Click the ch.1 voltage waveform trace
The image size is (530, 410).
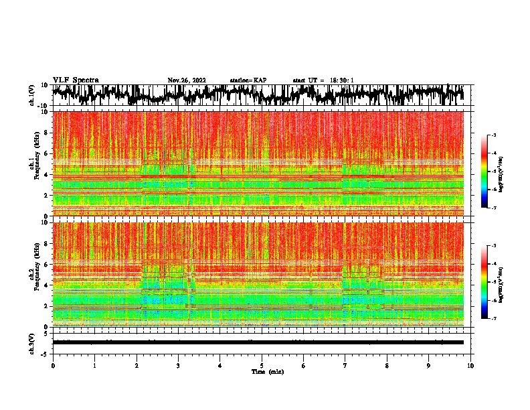point(258,95)
